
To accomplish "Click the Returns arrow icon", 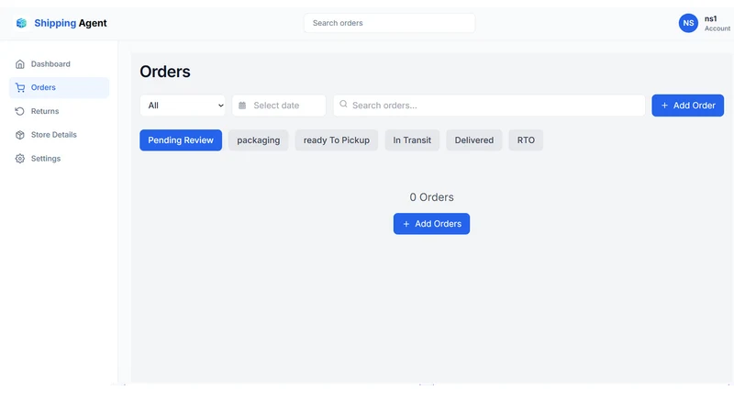I will click(x=19, y=111).
